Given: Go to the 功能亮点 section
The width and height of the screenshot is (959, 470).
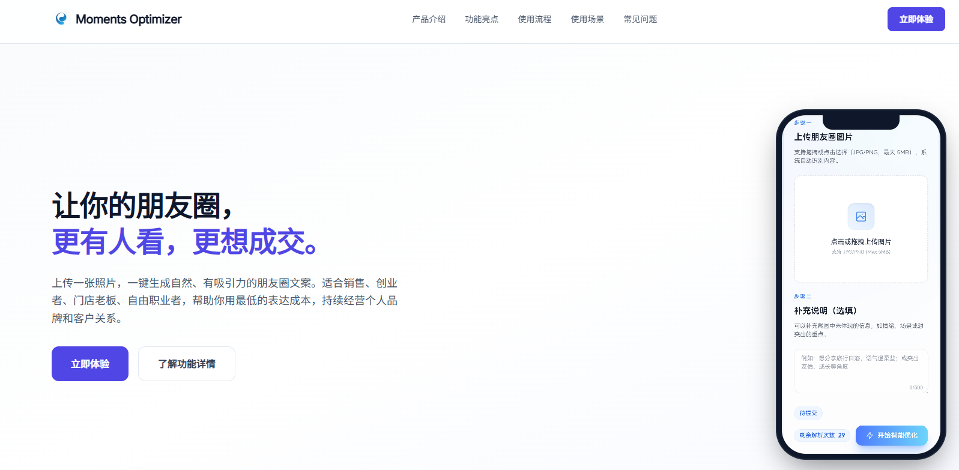Looking at the screenshot, I should pos(482,19).
